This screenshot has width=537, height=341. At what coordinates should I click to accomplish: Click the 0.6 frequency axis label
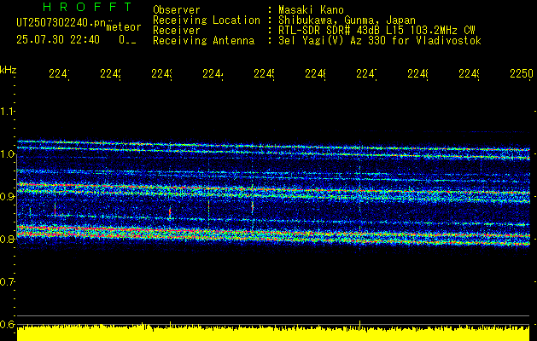[x=7, y=325]
